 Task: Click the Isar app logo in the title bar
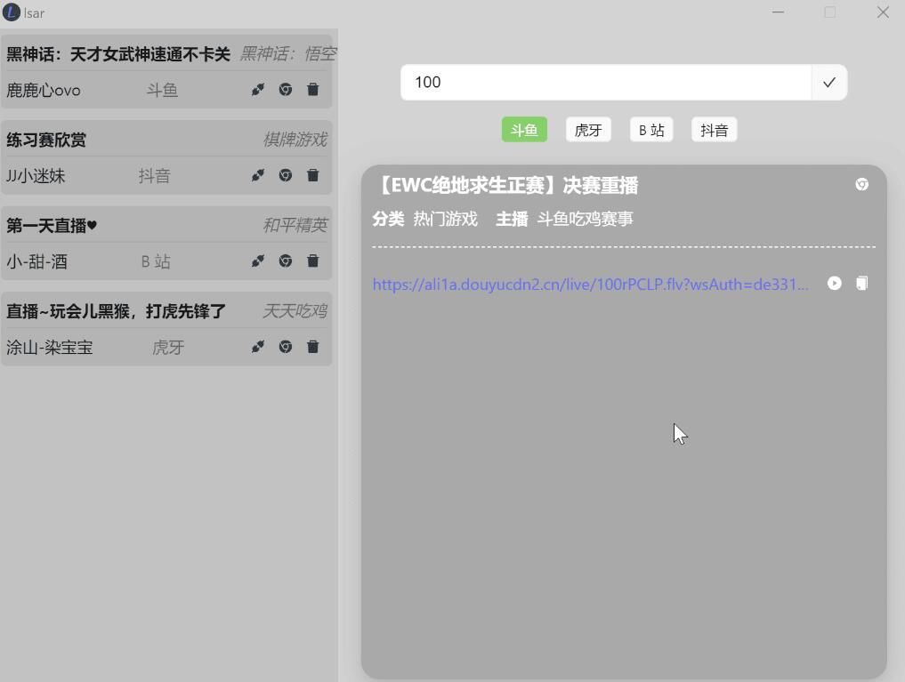point(11,12)
